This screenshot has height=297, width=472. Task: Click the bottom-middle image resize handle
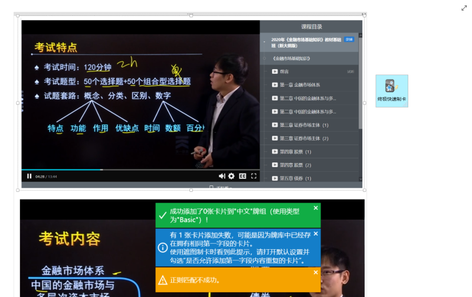pyautogui.click(x=191, y=190)
